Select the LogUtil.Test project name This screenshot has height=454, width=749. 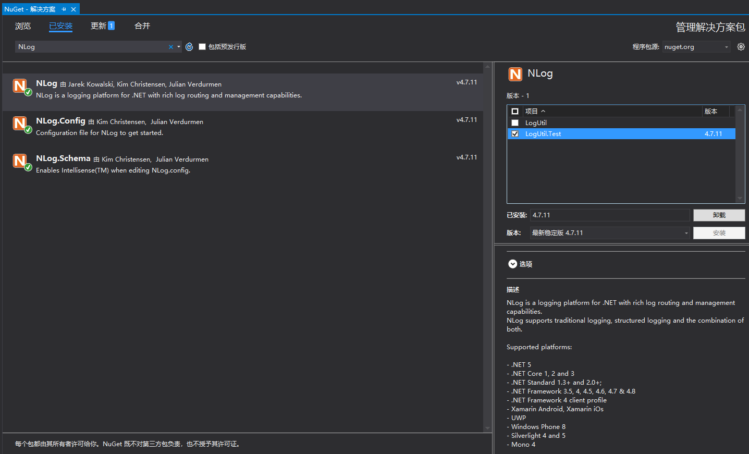tap(543, 134)
